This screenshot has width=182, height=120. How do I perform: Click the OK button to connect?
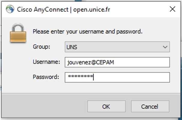point(106,106)
